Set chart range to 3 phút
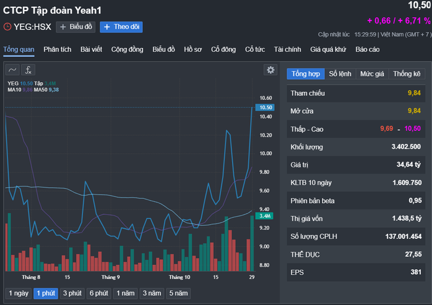This screenshot has height=305, width=432. click(72, 293)
